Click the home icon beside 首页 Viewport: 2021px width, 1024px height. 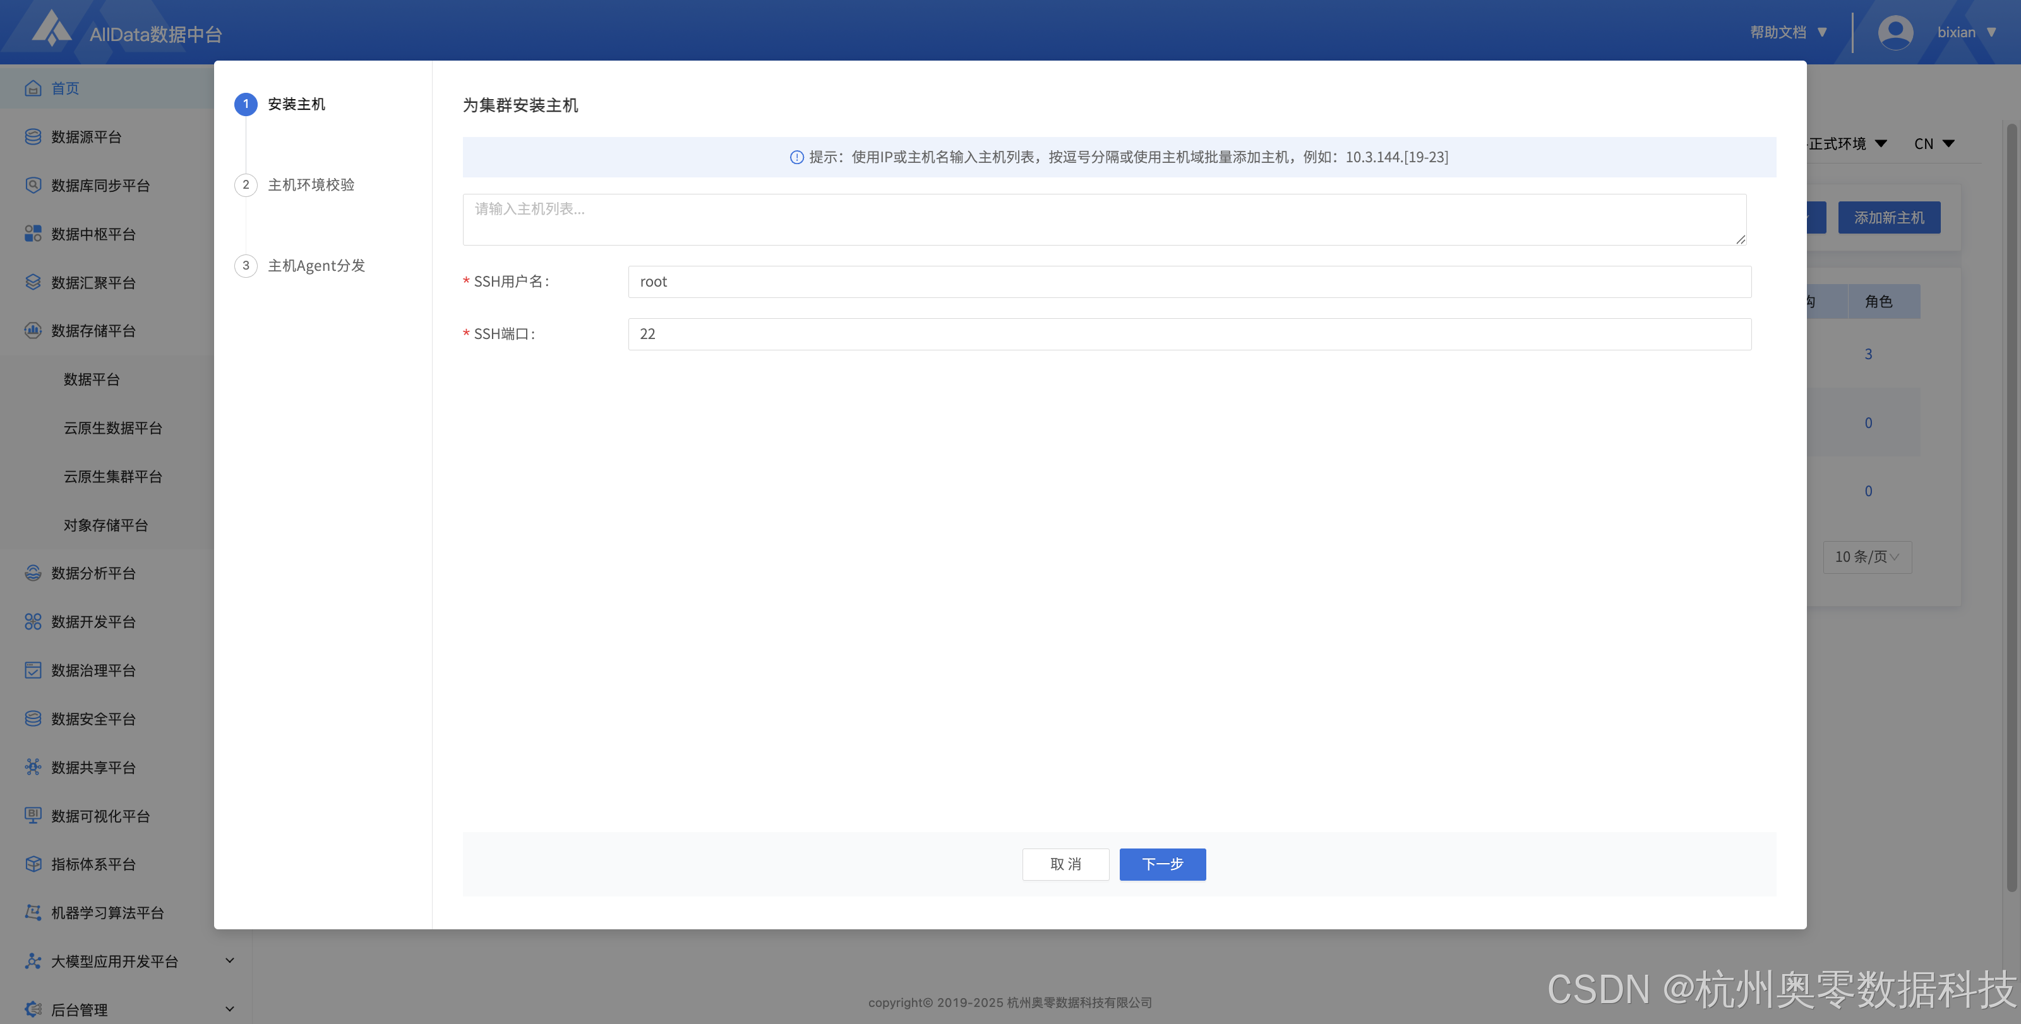(32, 88)
